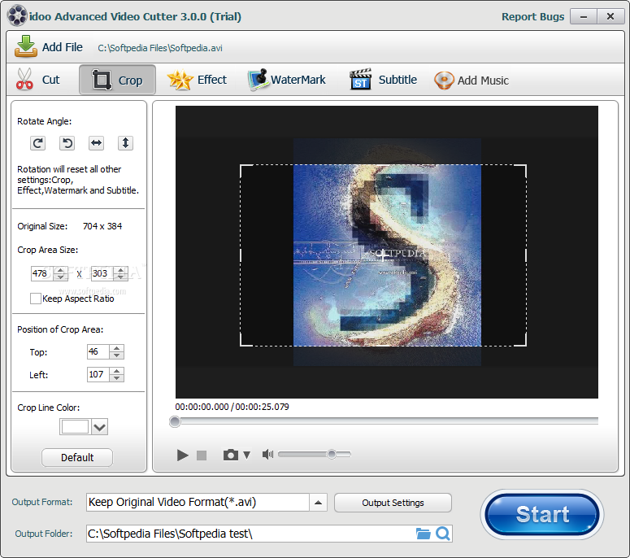Increase crop height with up arrow
Viewport: 630px width, 558px height.
click(x=120, y=270)
